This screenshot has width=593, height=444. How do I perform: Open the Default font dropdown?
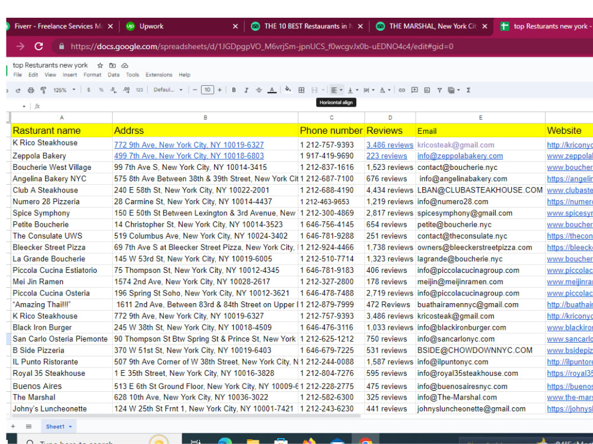coord(168,90)
